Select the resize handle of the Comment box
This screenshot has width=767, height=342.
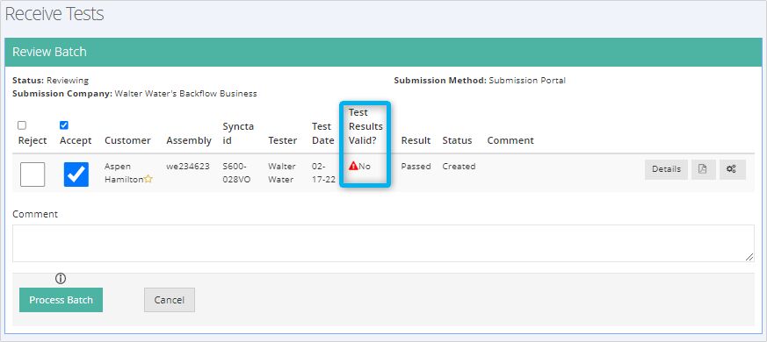point(749,257)
